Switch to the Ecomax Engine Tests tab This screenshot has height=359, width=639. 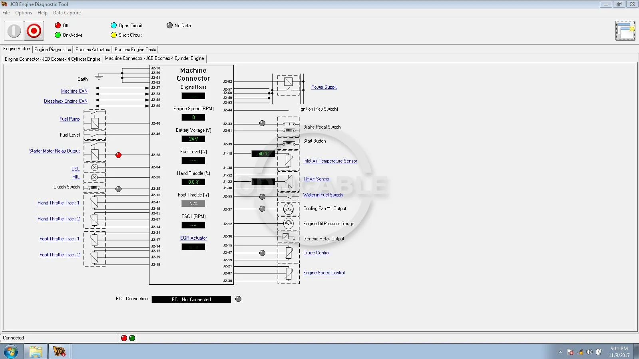pyautogui.click(x=135, y=50)
